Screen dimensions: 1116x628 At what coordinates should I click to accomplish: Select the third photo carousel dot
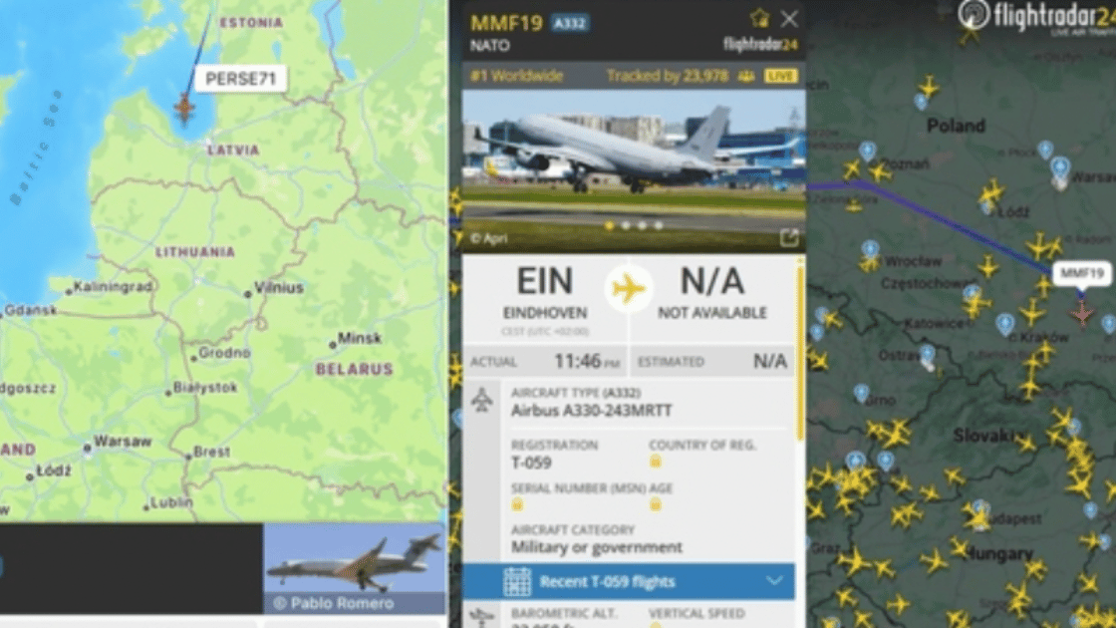pyautogui.click(x=643, y=225)
